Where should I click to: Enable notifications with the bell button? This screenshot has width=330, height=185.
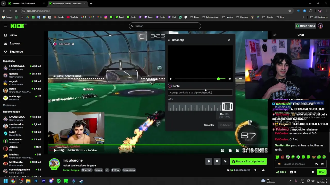(209, 161)
